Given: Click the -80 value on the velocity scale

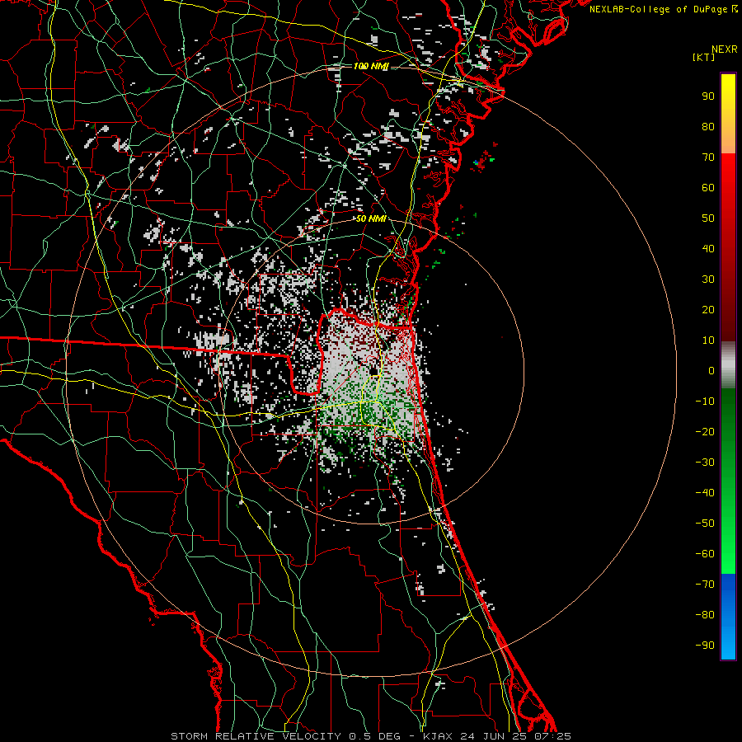Looking at the screenshot, I should (705, 615).
